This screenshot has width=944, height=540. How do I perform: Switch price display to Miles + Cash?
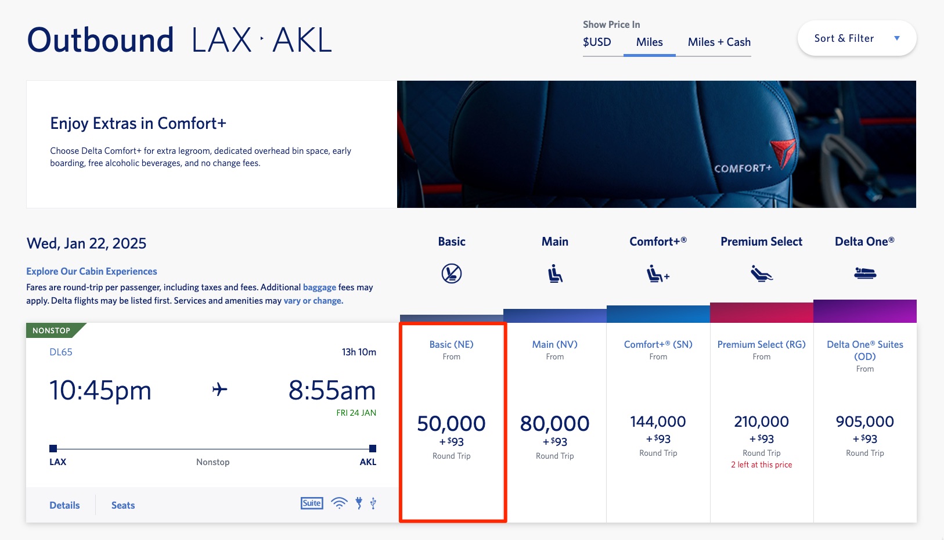[x=719, y=42]
